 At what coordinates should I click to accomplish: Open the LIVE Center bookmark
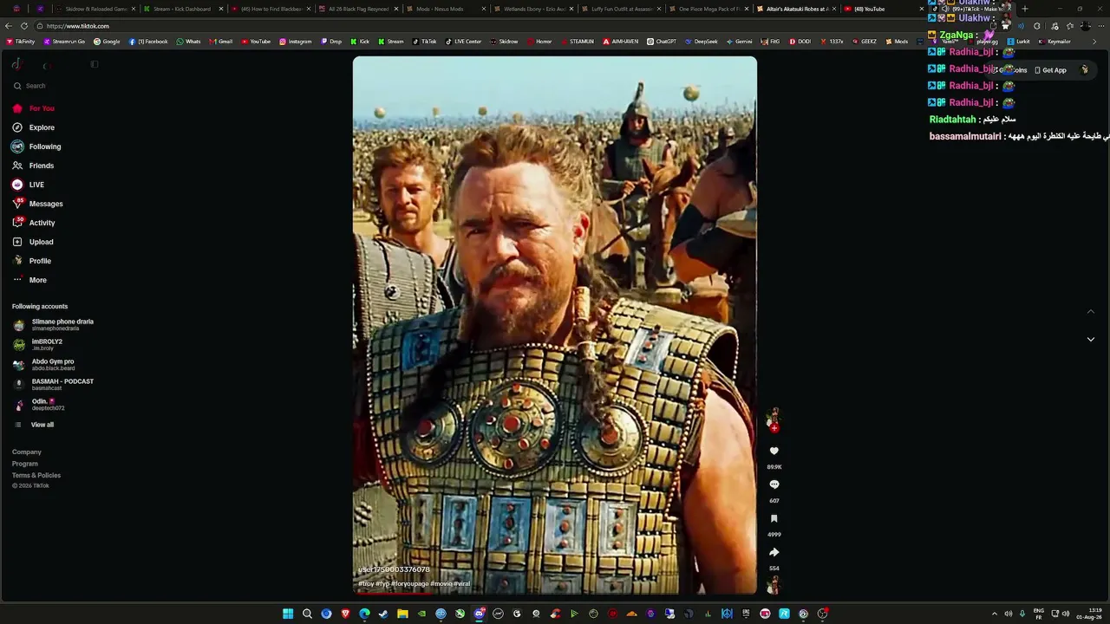(463, 42)
